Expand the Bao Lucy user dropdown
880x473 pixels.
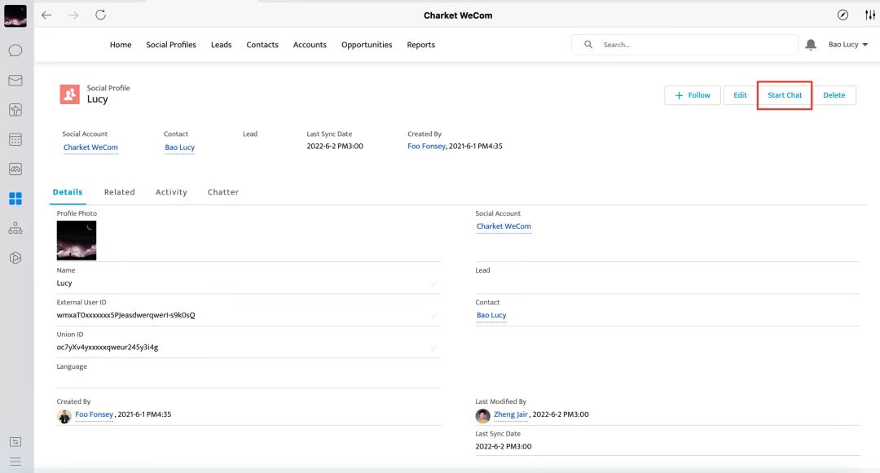(848, 45)
